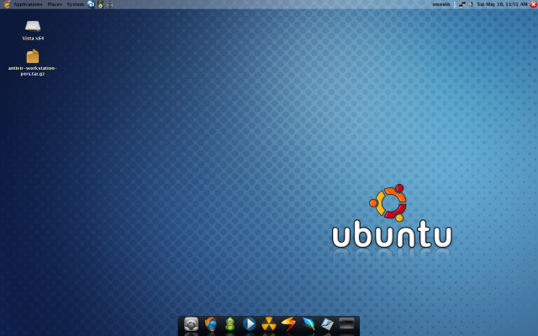Open the black terminal icon in the dock
This screenshot has width=538, height=336.
click(346, 323)
